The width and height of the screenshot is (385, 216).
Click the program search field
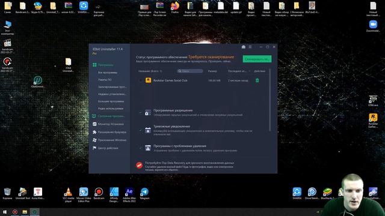pos(190,71)
